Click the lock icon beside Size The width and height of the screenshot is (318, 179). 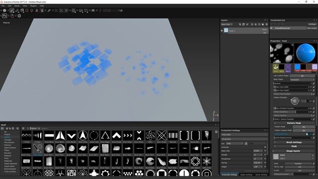click(x=246, y=144)
